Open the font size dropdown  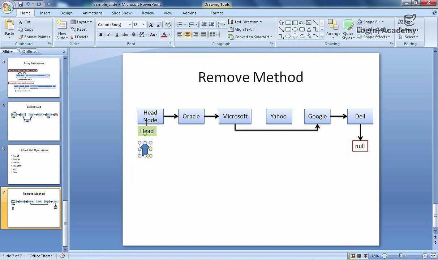(x=143, y=25)
